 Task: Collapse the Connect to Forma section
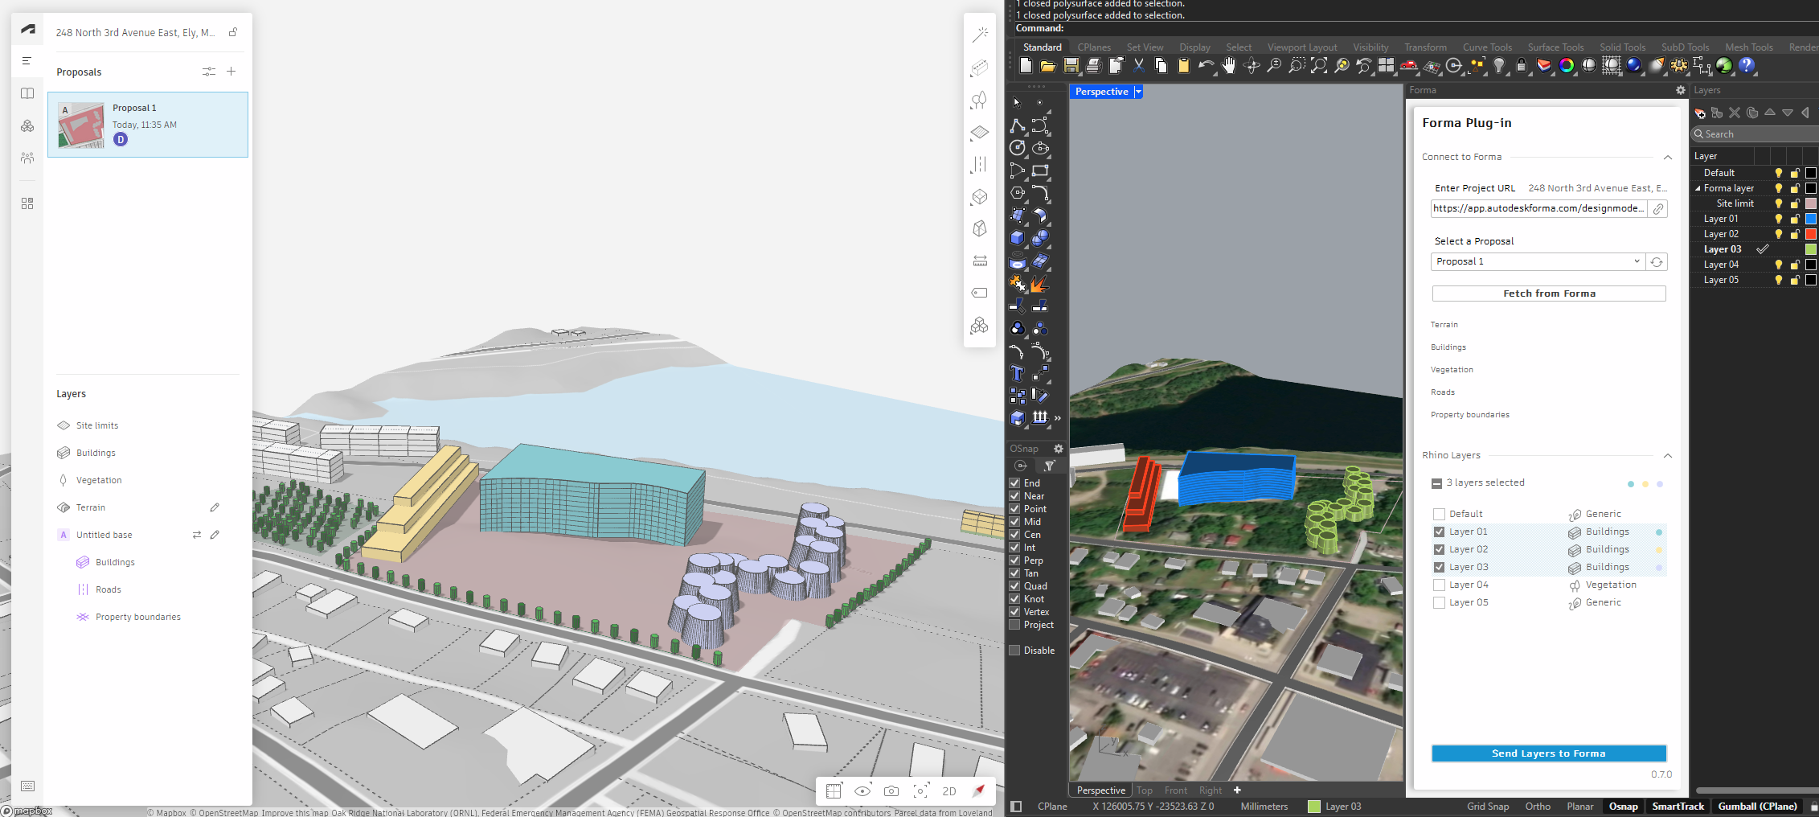tap(1669, 157)
